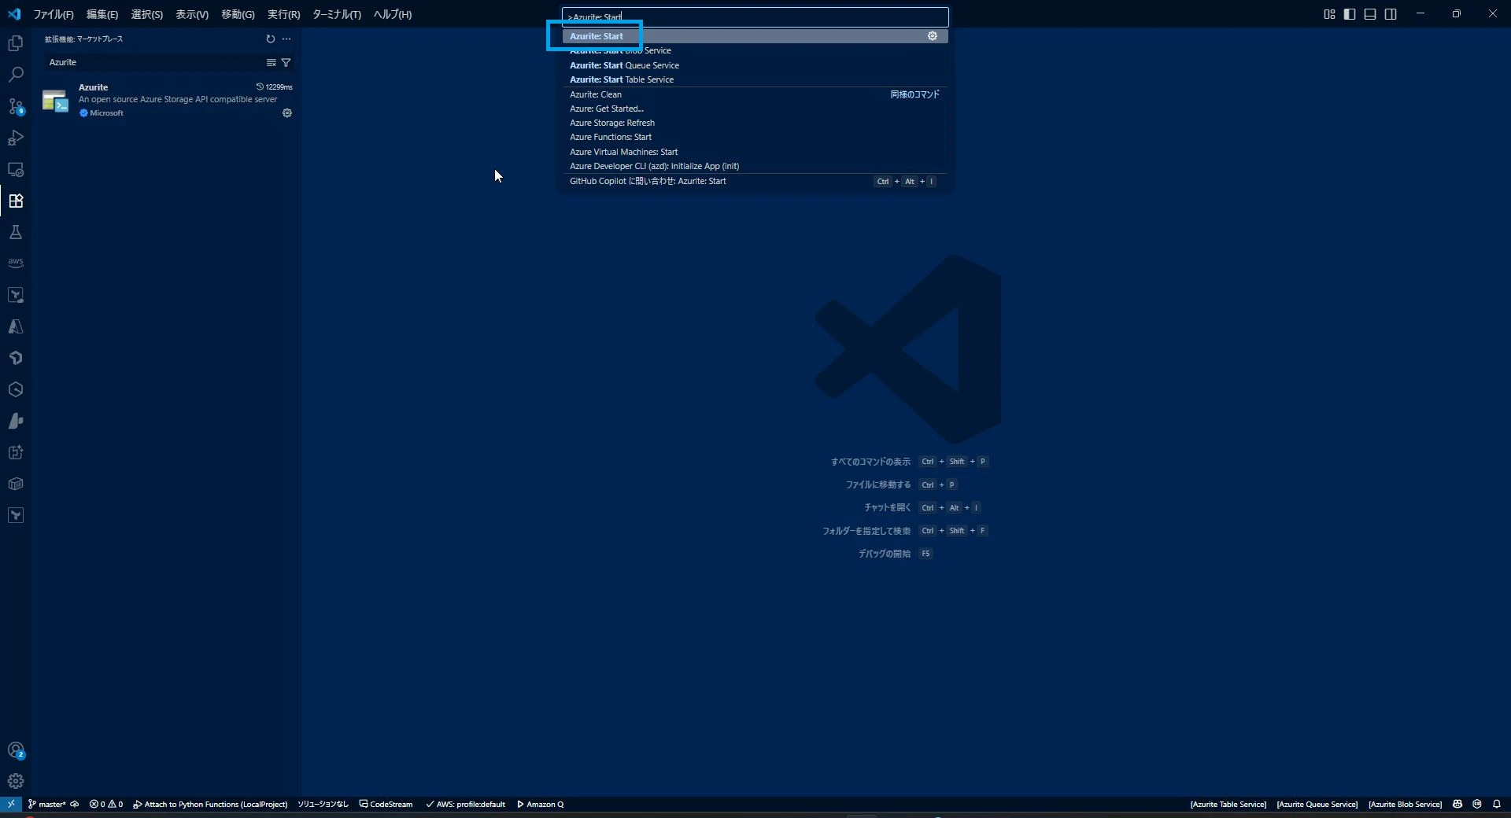This screenshot has width=1511, height=818.
Task: Open the Manage gear in activity bar
Action: (x=16, y=781)
